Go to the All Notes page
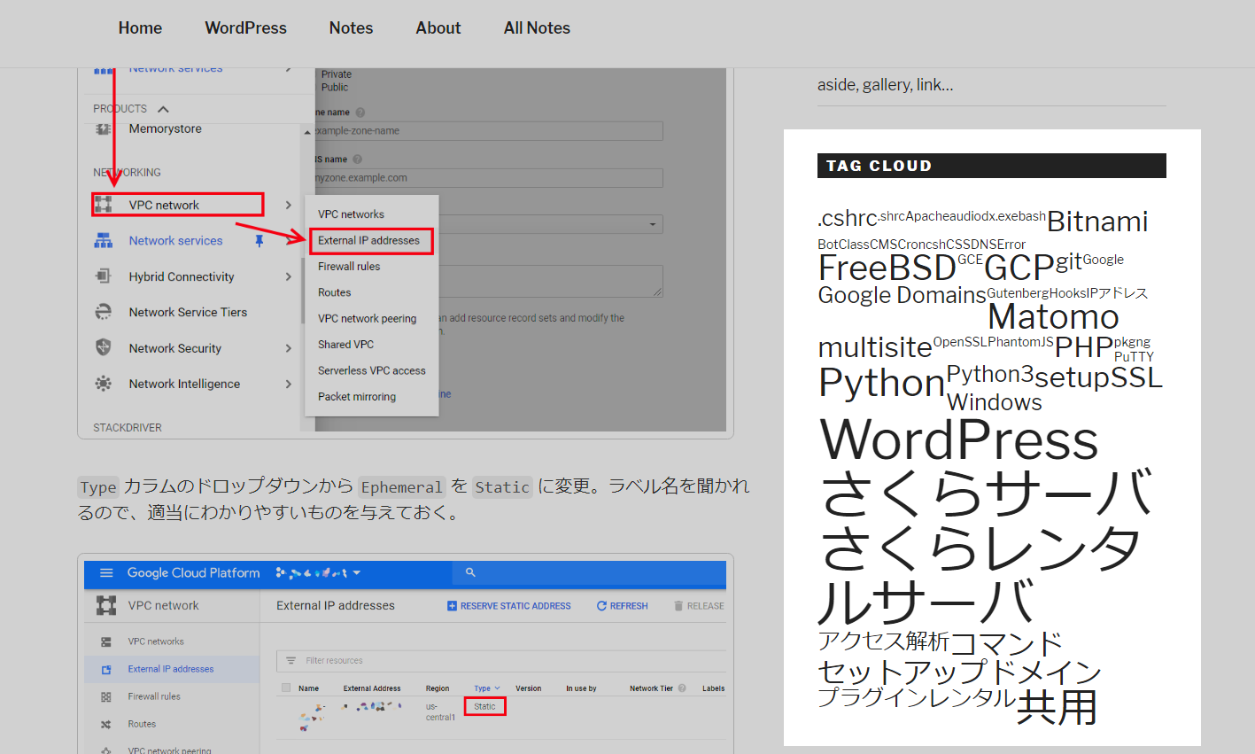This screenshot has height=754, width=1255. click(x=537, y=28)
